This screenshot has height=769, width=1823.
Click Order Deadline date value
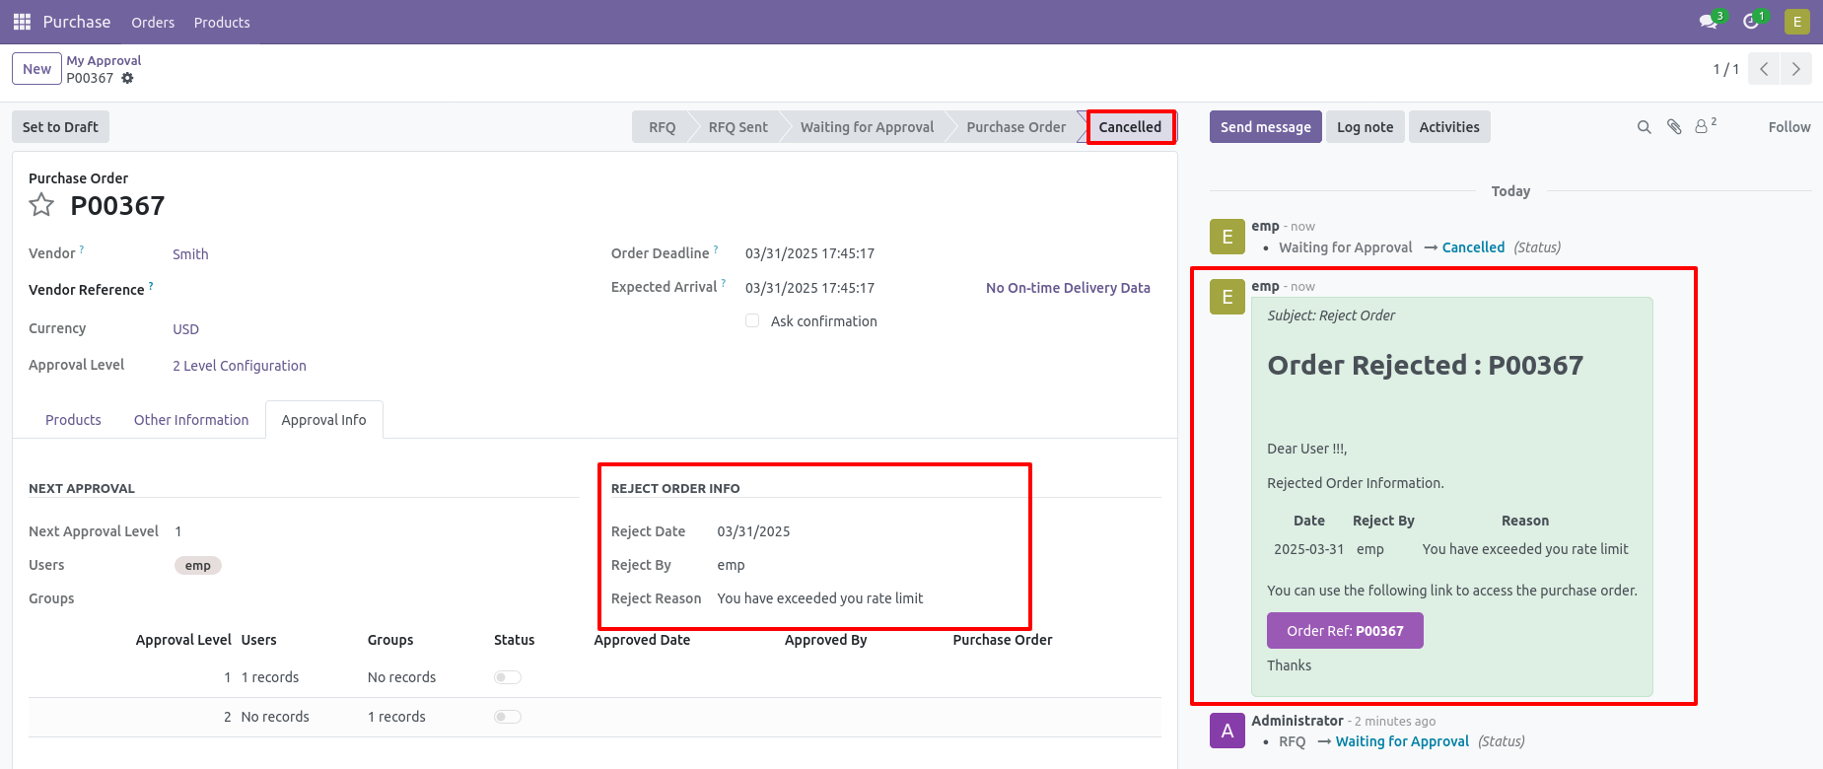pos(809,253)
